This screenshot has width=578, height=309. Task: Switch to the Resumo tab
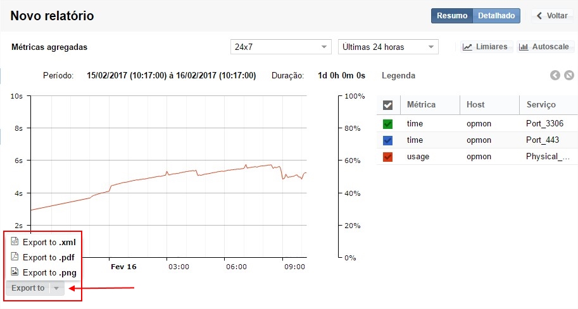point(452,16)
